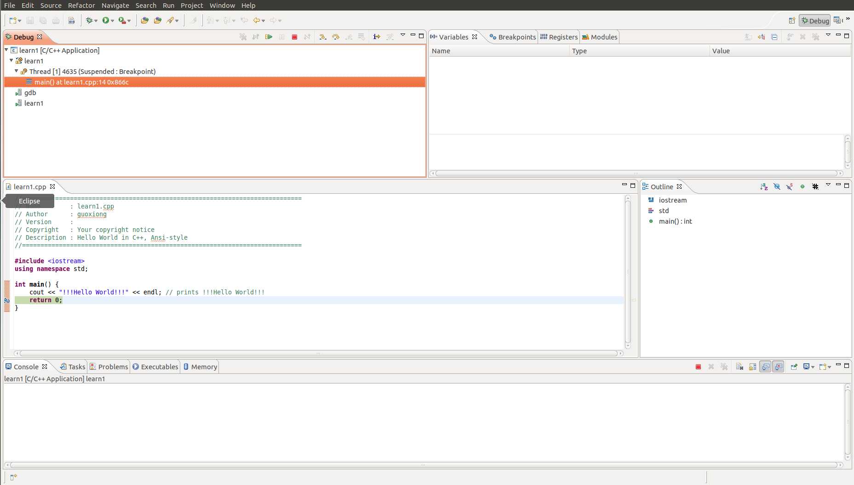The height and width of the screenshot is (485, 854).
Task: Run the application with the green play icon
Action: click(x=106, y=20)
